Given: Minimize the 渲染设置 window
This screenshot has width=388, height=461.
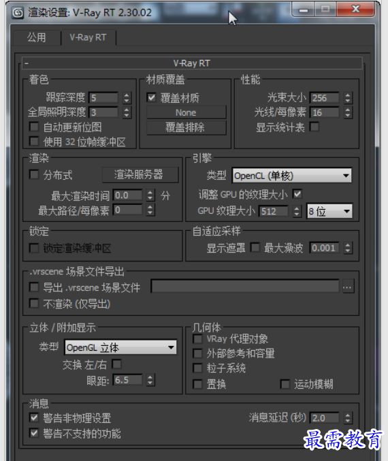Looking at the screenshot, I should click(x=304, y=10).
